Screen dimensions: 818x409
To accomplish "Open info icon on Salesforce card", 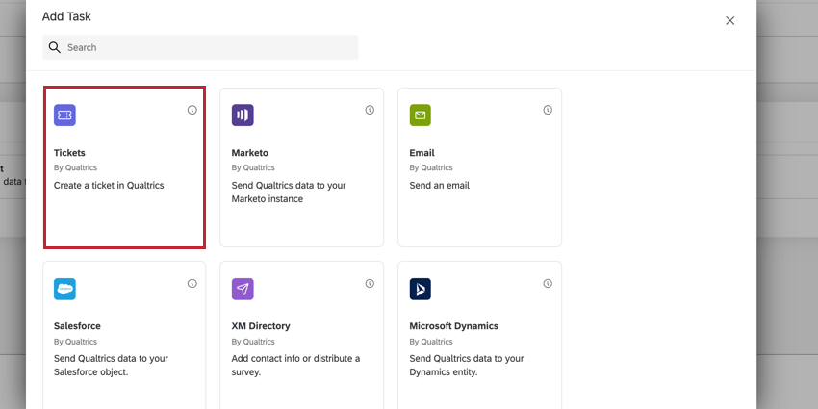I will pyautogui.click(x=192, y=283).
